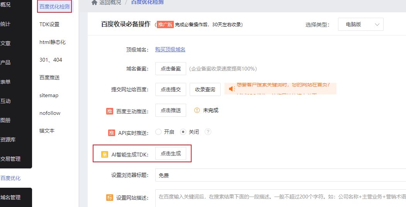This screenshot has width=406, height=207.
Task: Select the 关闭 radio for API实时推送
Action: click(x=183, y=132)
